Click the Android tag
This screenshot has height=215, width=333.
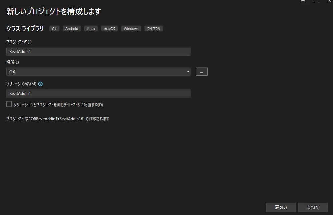coord(72,29)
